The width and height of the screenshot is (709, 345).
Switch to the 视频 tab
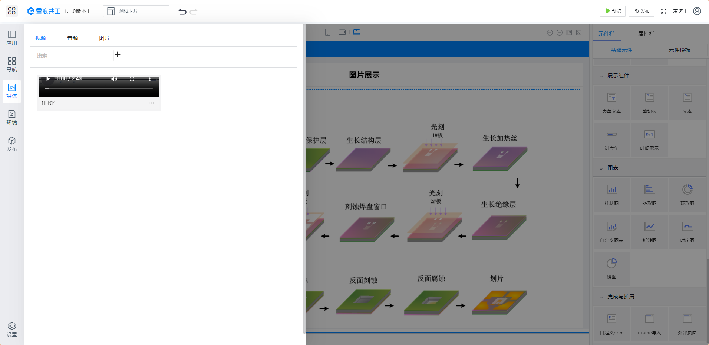click(x=41, y=38)
